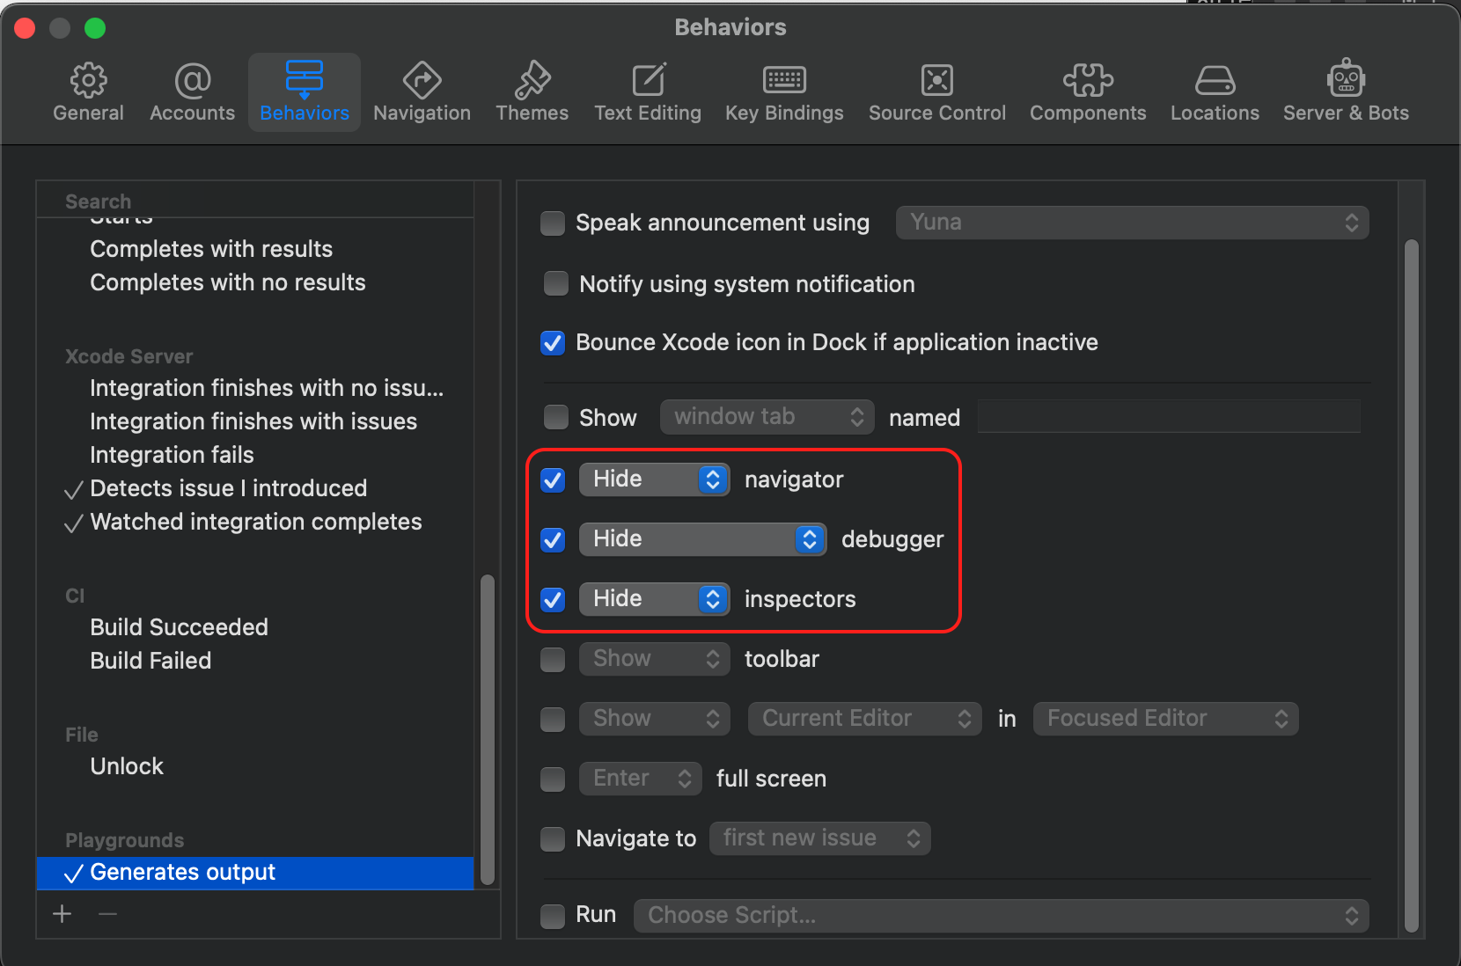This screenshot has height=966, width=1461.
Task: Enable Notify using system notification
Action: (x=556, y=283)
